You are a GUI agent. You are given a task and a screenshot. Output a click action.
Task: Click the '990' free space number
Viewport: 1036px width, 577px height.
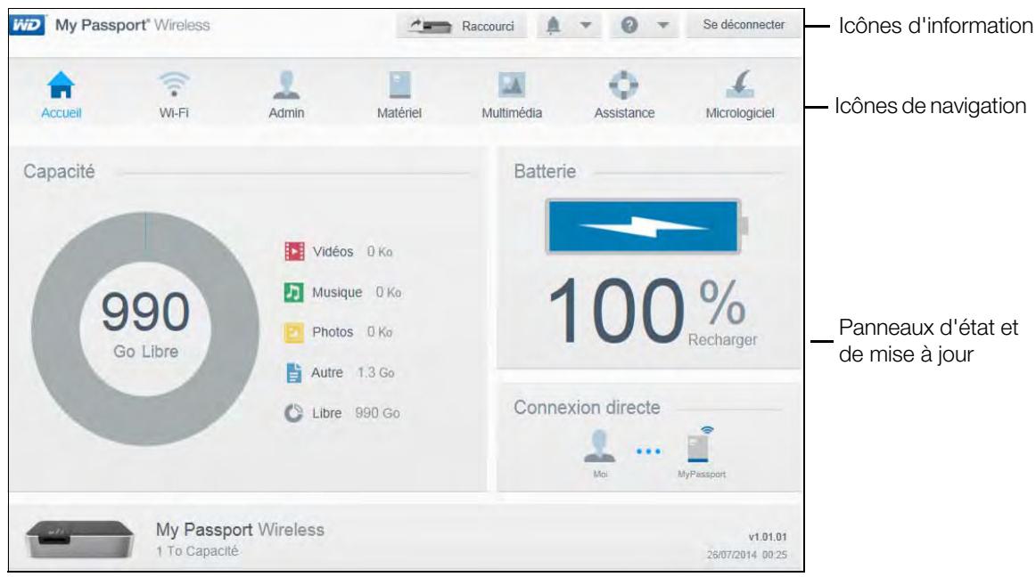(x=145, y=312)
